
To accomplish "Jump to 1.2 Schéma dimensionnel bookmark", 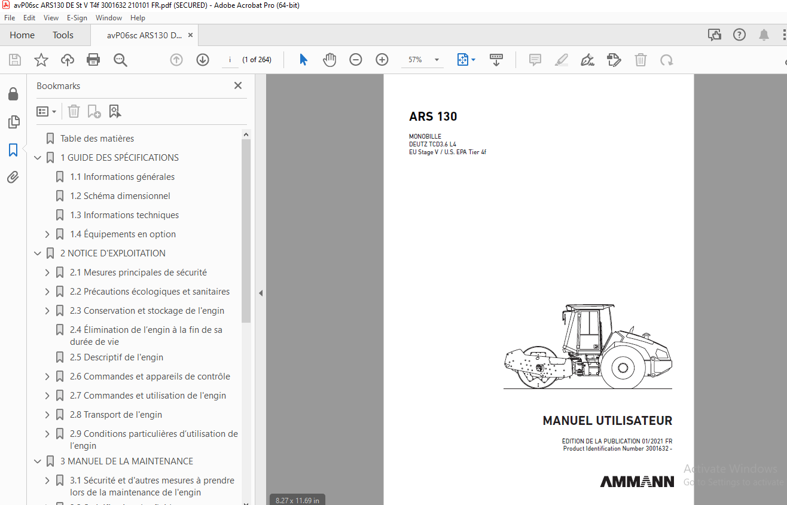I will pyautogui.click(x=120, y=196).
